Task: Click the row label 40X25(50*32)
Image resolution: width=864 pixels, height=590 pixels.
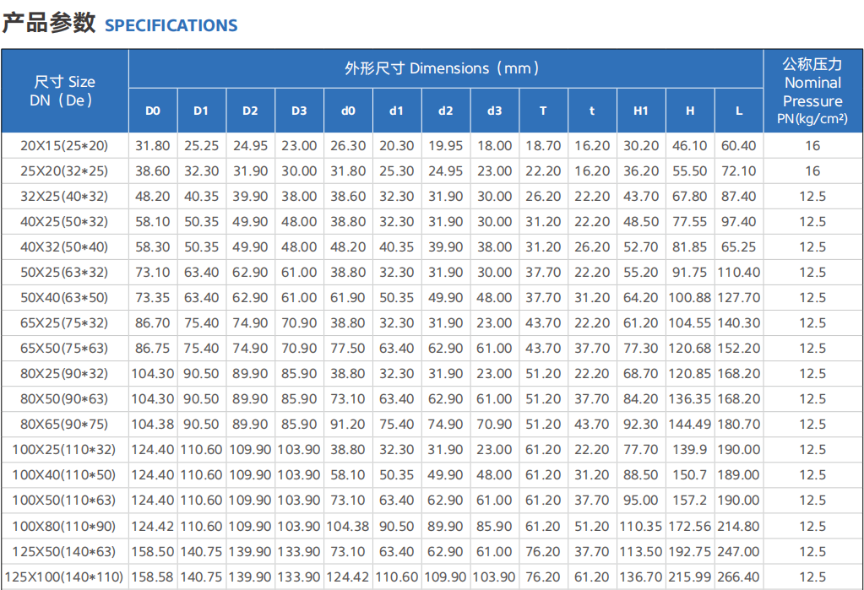Action: tap(64, 222)
